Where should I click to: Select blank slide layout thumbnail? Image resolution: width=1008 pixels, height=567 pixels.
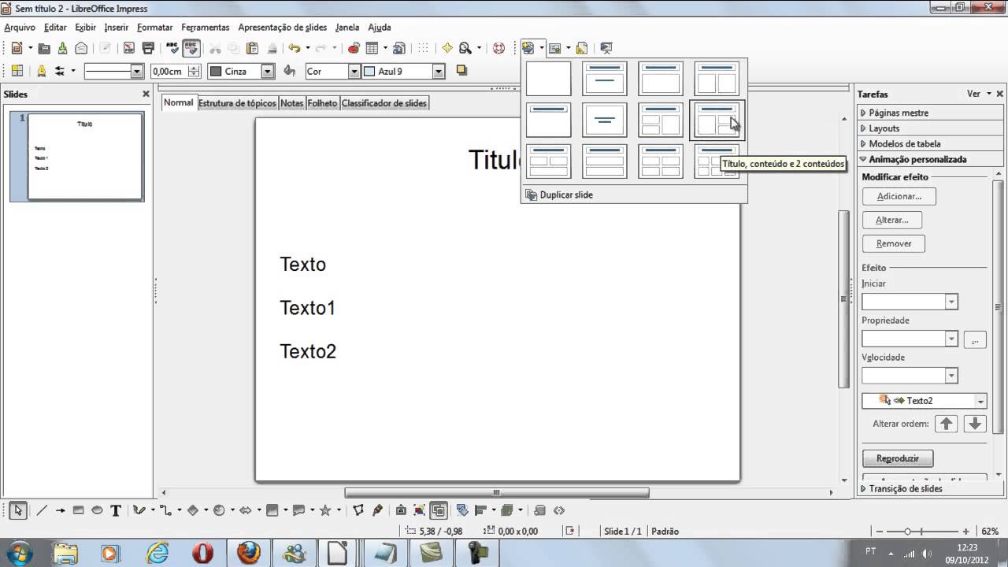[548, 79]
